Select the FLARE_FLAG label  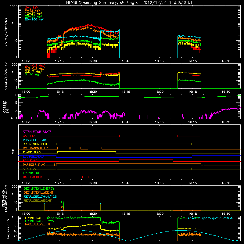32,152
